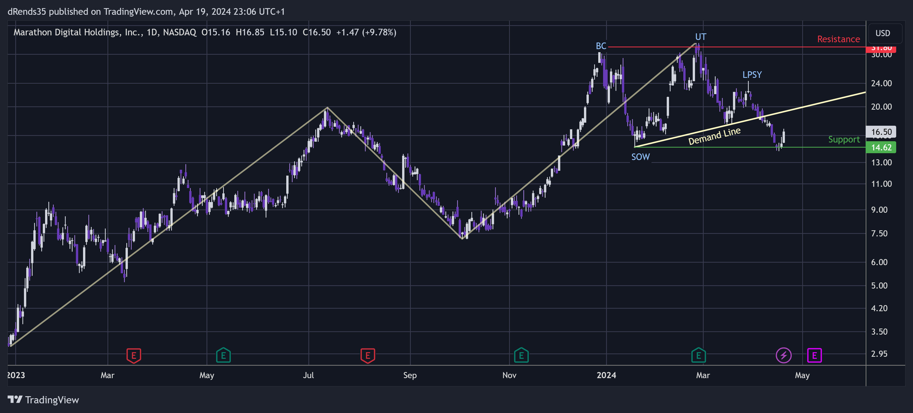Click the Nov label on the time axis

tap(509, 375)
